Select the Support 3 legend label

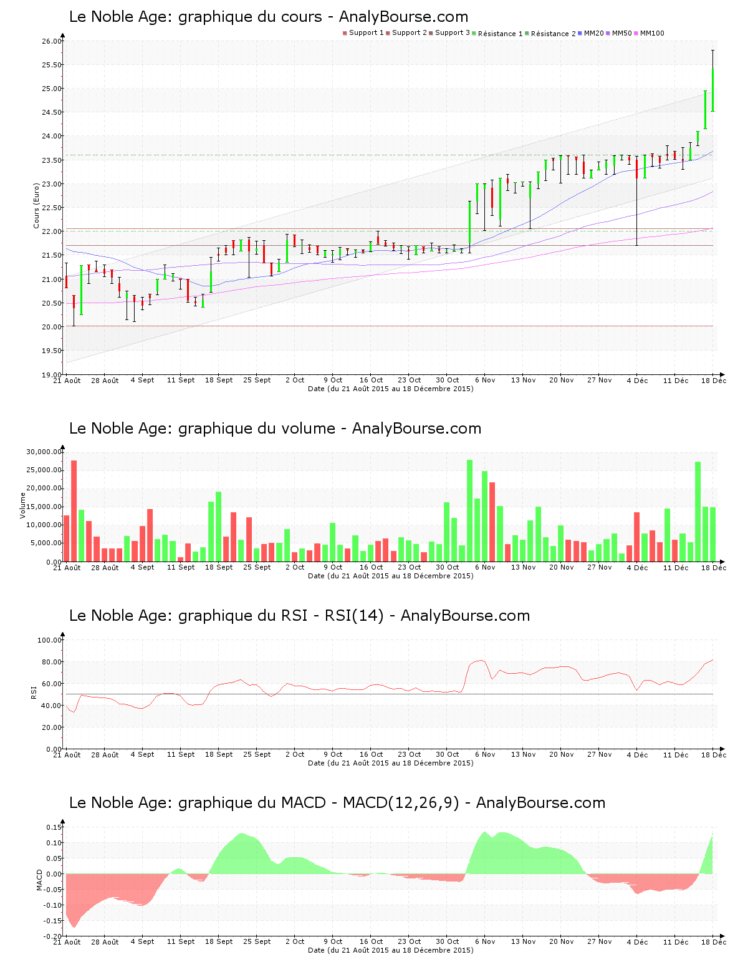(453, 33)
